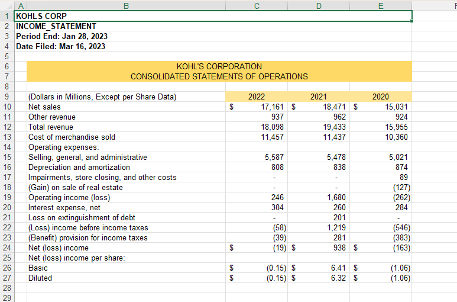Click Diluted per share value 6.32
This screenshot has width=457, height=302.
(338, 278)
